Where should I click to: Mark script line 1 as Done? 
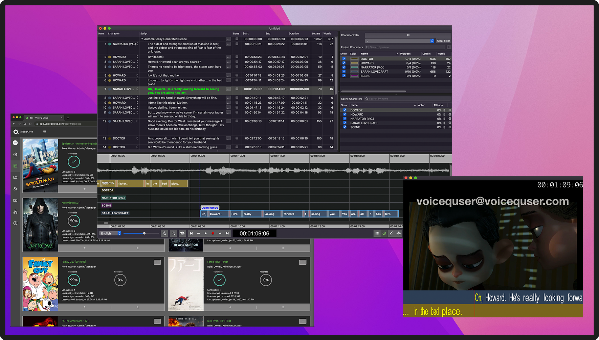(x=237, y=44)
